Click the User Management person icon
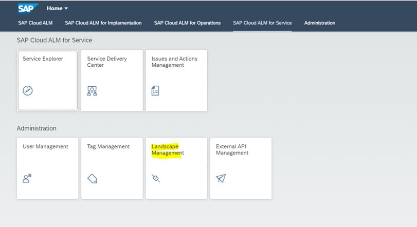 (27, 178)
